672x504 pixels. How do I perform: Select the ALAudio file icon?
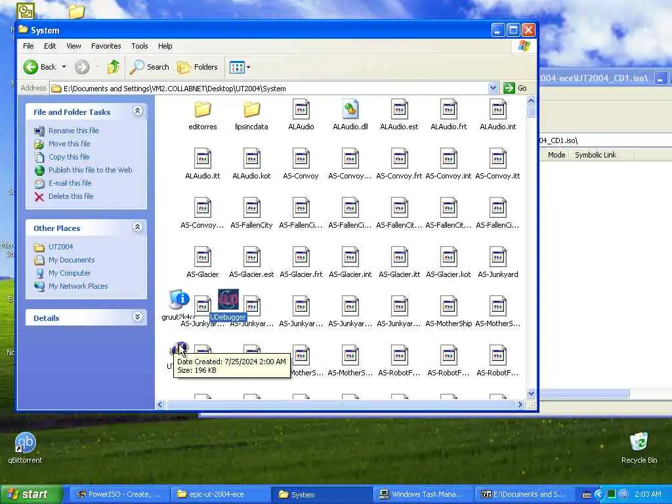pos(301,110)
